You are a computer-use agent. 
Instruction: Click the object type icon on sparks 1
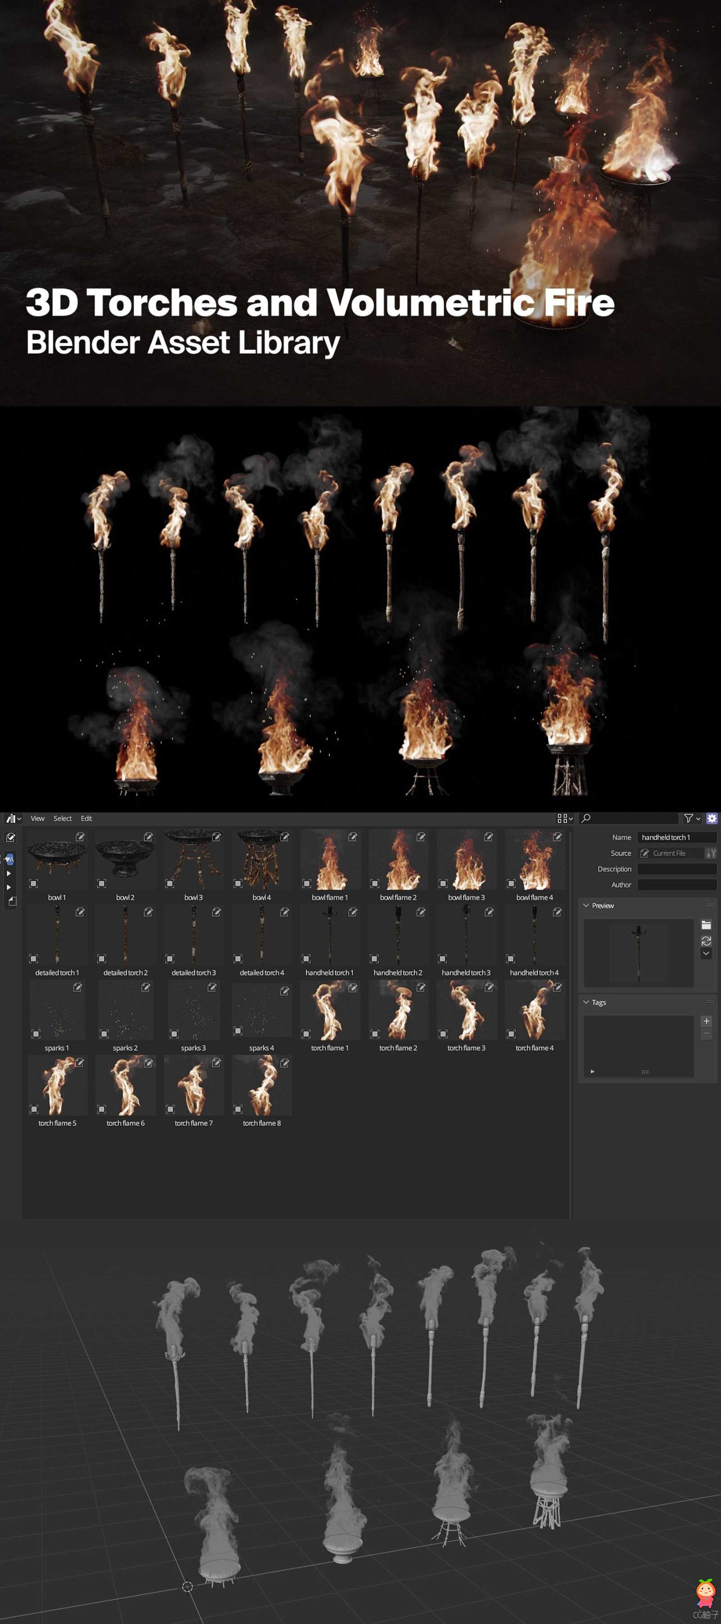pos(36,1034)
